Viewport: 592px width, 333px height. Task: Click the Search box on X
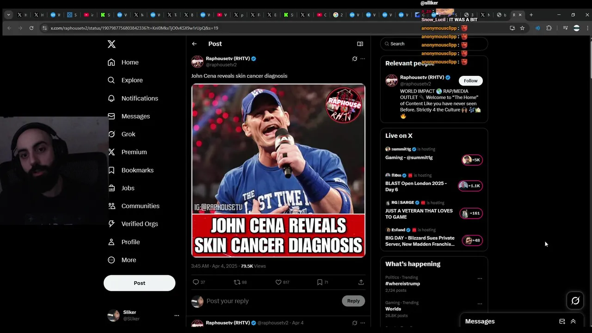coord(434,44)
